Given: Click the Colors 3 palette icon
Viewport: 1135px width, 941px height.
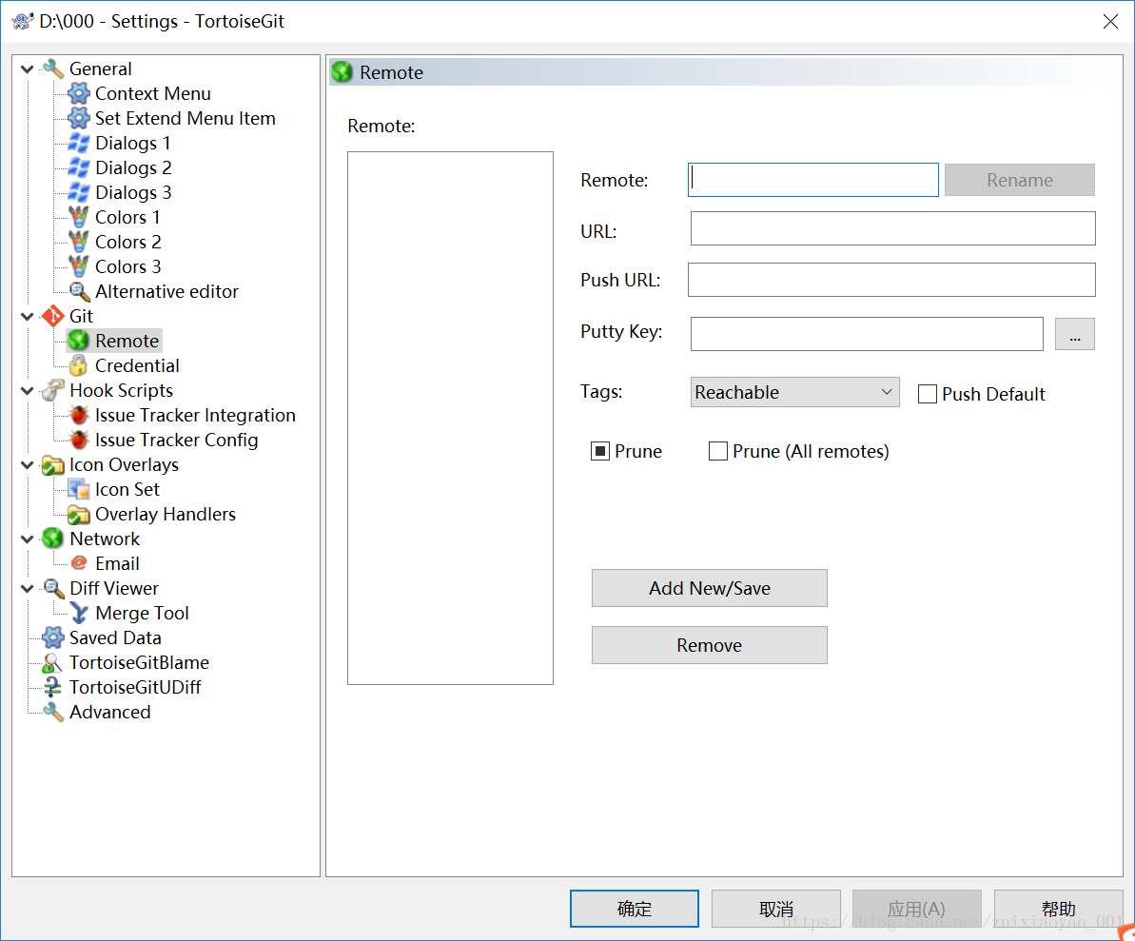Looking at the screenshot, I should click(78, 266).
